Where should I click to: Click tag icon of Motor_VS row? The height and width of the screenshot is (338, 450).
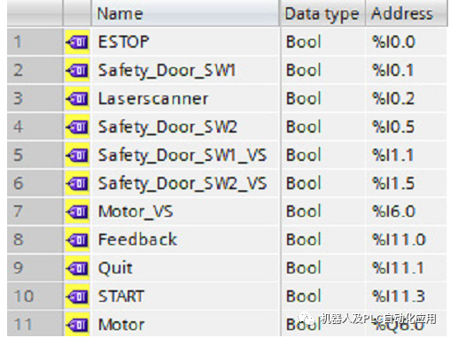click(x=77, y=211)
